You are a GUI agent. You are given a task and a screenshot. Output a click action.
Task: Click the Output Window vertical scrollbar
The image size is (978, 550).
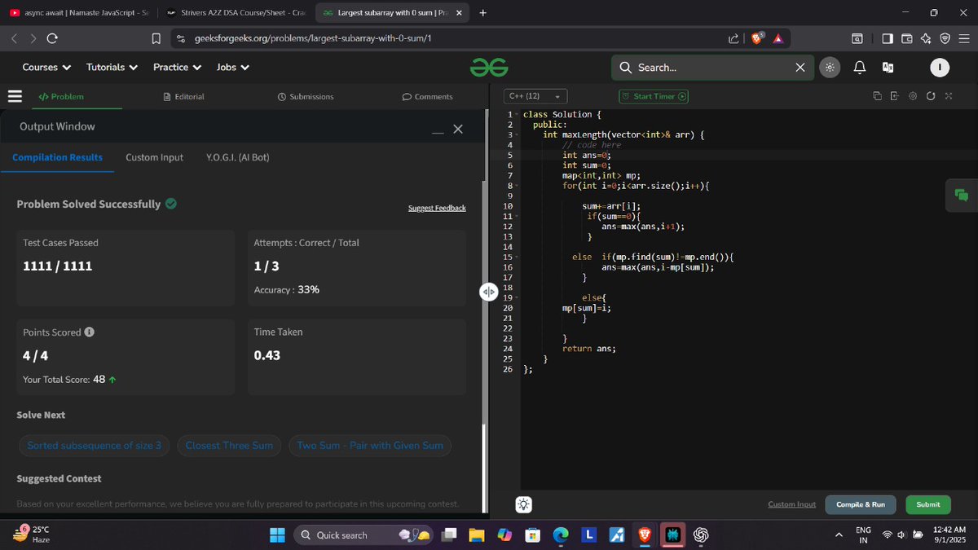coord(485,469)
